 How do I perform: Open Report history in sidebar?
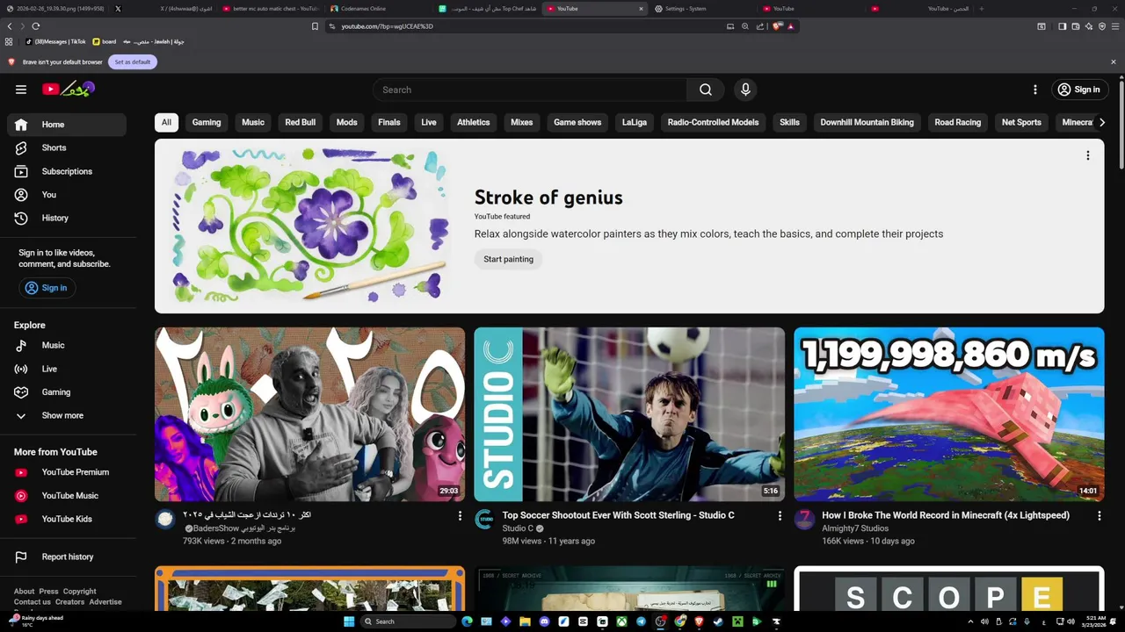[67, 557]
